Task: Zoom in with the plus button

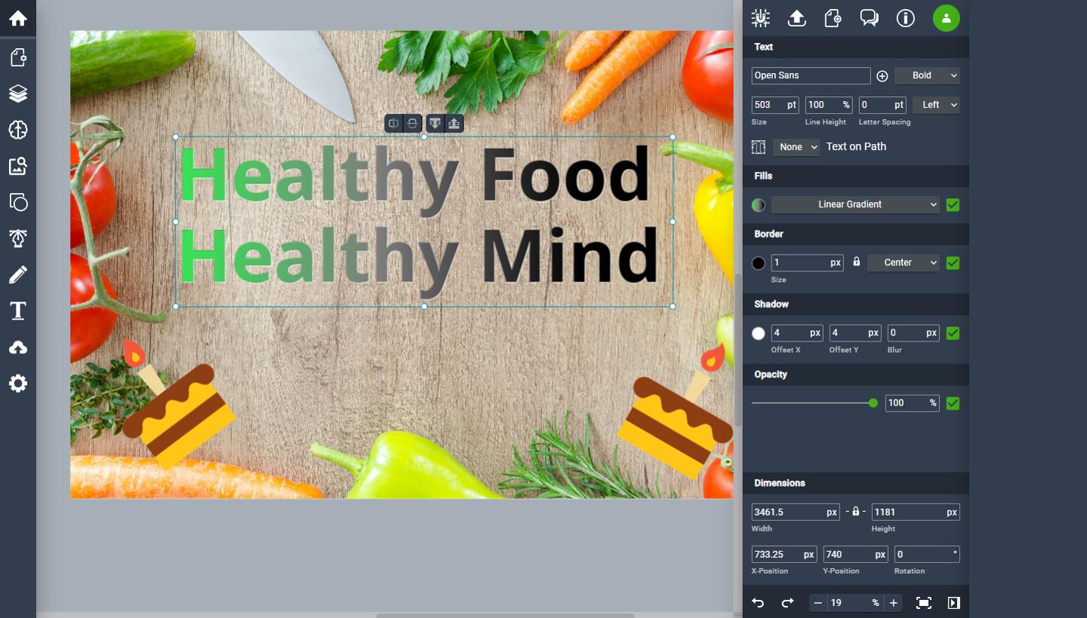Action: (894, 603)
